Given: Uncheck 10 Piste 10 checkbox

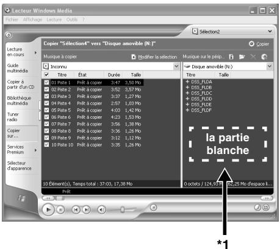Looking at the screenshot, I should tap(46, 144).
